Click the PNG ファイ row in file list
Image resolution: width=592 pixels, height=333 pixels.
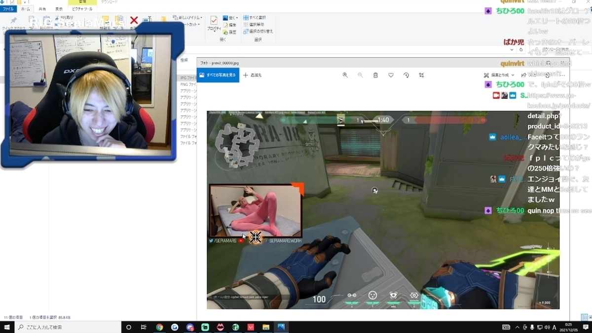pos(188,84)
